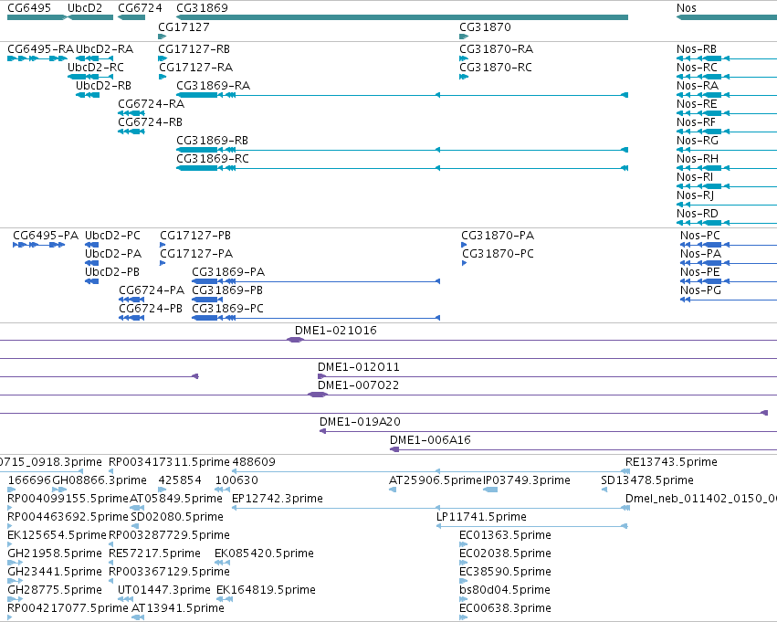Click transcript Nos-RI
Image resolution: width=777 pixels, height=622 pixels.
coord(695,177)
